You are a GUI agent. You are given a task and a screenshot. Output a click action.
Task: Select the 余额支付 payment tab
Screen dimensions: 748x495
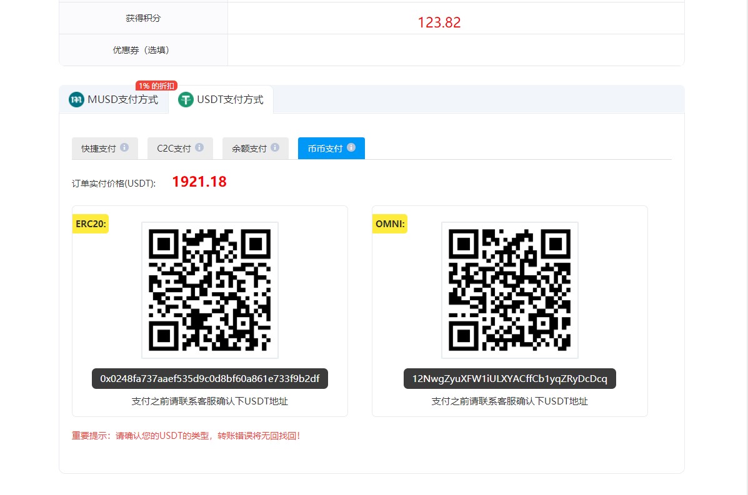(x=255, y=148)
